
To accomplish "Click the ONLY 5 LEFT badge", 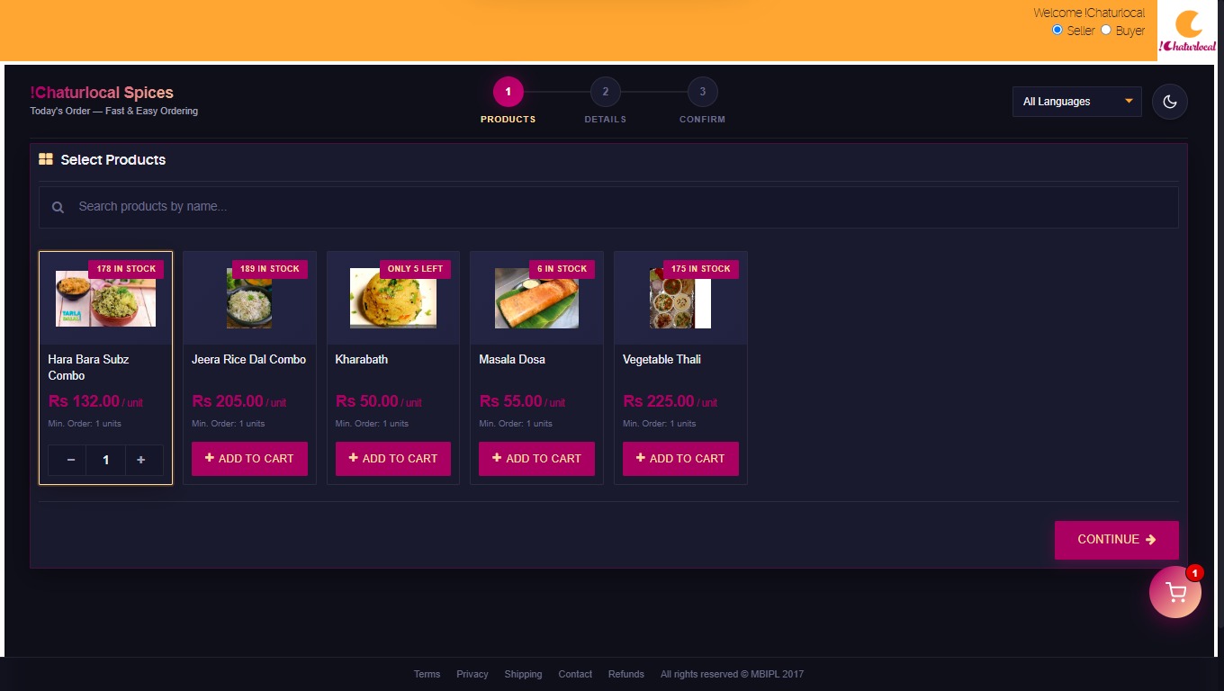I will pyautogui.click(x=415, y=269).
